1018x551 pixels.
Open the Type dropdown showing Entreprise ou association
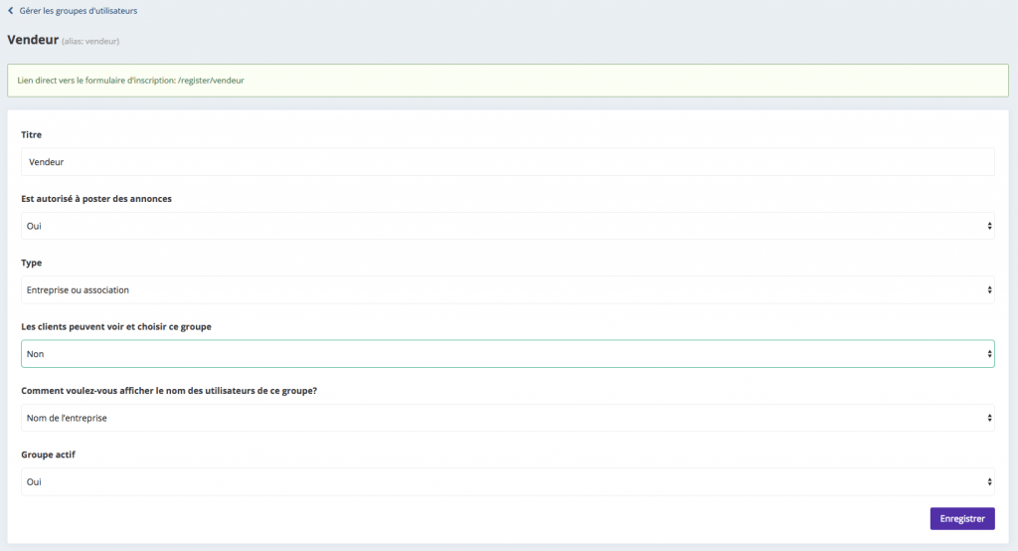click(508, 289)
